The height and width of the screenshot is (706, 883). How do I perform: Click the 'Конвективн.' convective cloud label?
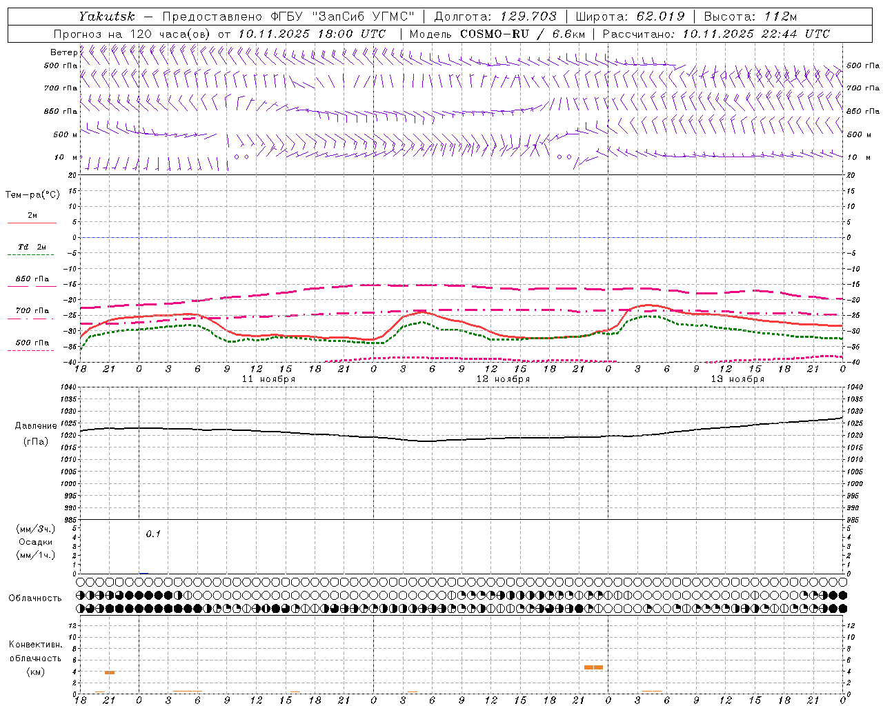point(36,645)
